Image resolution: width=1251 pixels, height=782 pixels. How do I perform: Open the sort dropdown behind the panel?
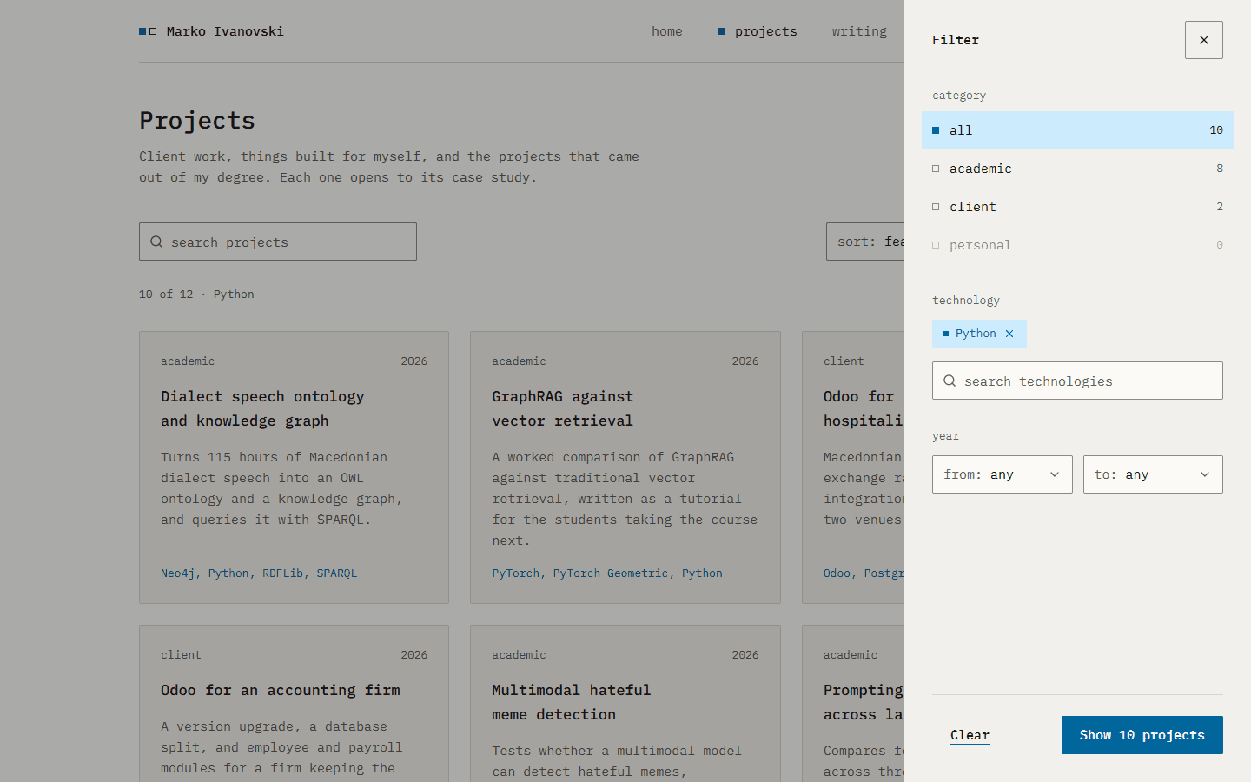point(865,242)
